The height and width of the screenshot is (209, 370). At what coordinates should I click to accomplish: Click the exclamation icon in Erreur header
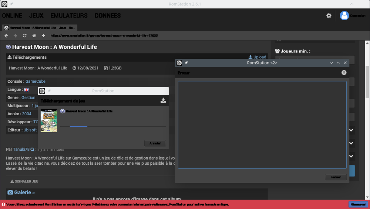(344, 73)
